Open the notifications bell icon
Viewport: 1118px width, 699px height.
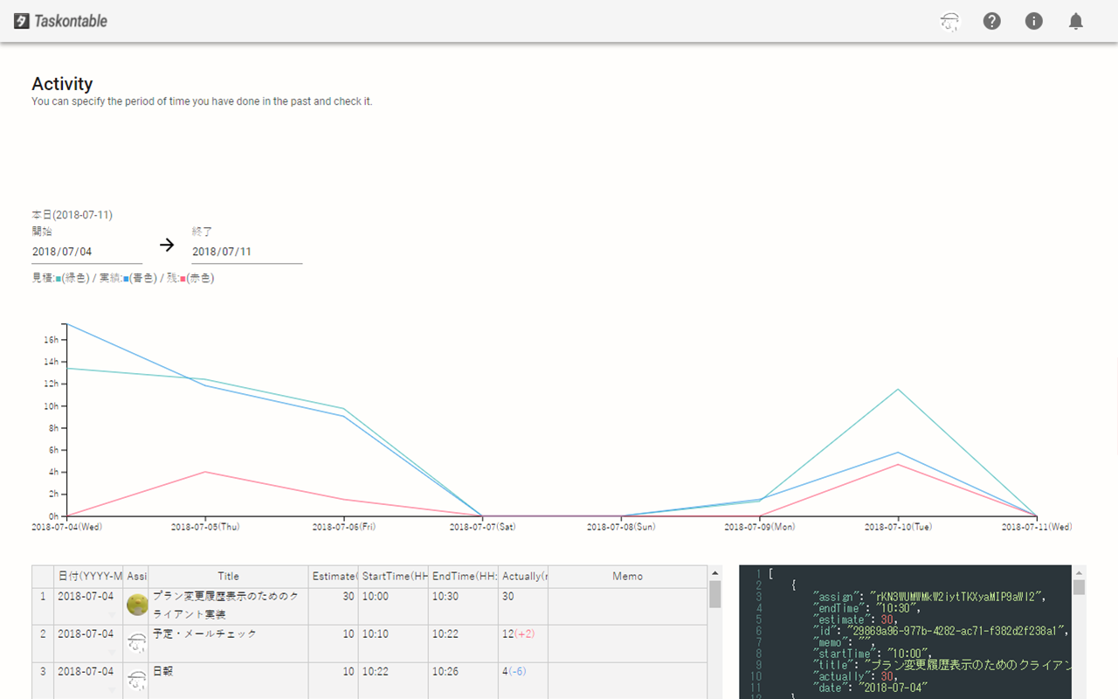coord(1075,21)
